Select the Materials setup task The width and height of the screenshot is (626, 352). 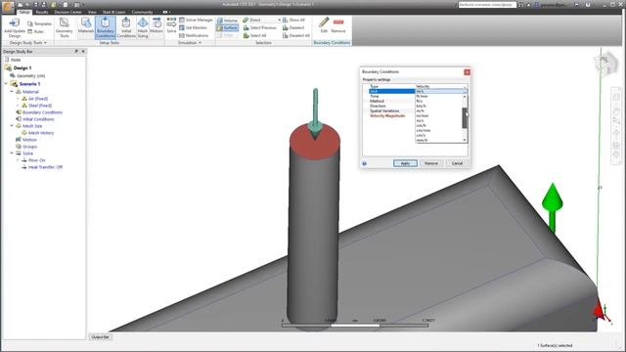tap(86, 25)
